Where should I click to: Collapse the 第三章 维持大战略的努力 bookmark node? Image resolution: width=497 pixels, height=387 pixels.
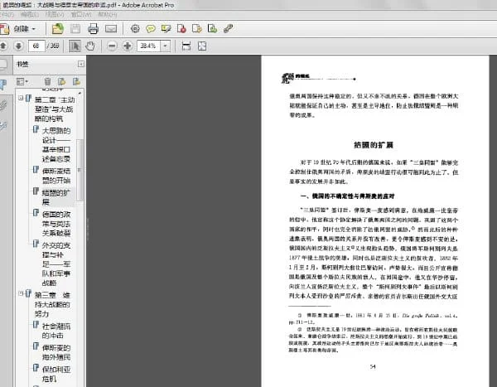point(21,293)
